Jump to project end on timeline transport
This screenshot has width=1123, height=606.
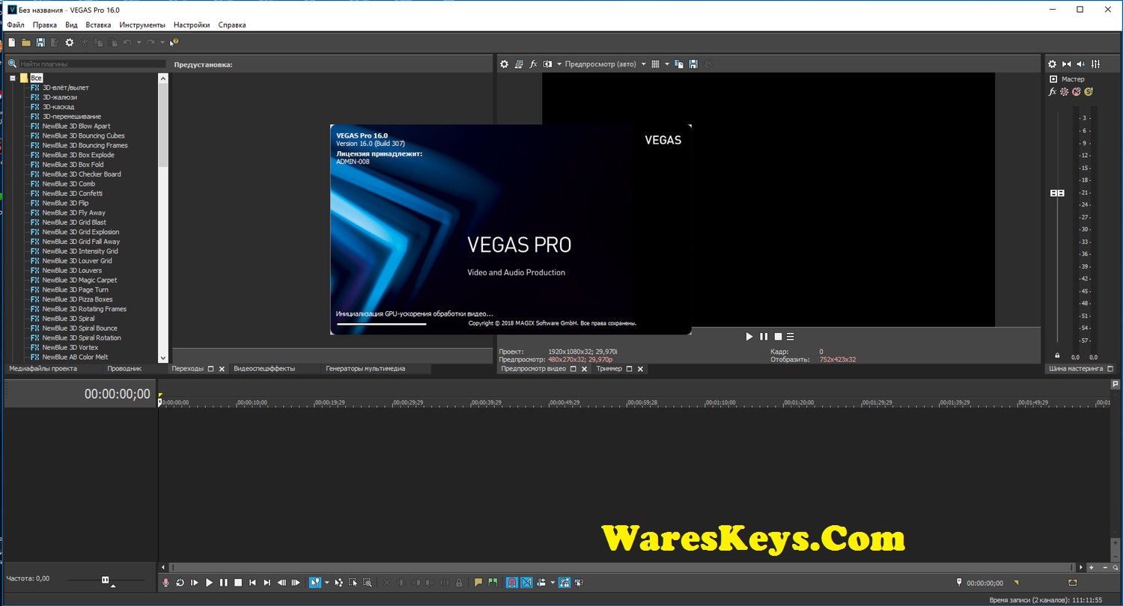(267, 582)
